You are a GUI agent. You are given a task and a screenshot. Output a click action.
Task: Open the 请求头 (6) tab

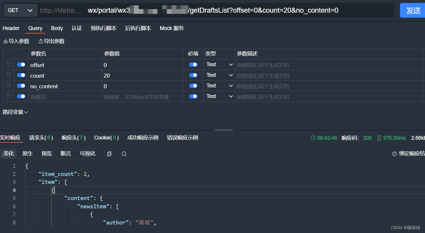41,138
